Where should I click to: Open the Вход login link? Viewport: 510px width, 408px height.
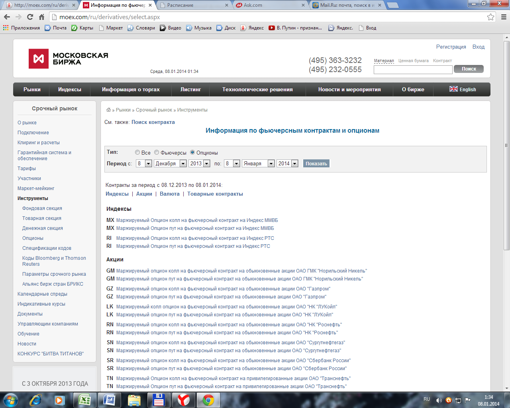[x=479, y=47]
